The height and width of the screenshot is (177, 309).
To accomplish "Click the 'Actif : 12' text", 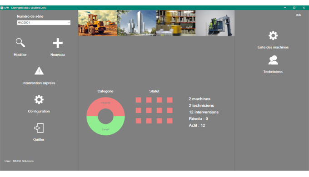I will (197, 125).
